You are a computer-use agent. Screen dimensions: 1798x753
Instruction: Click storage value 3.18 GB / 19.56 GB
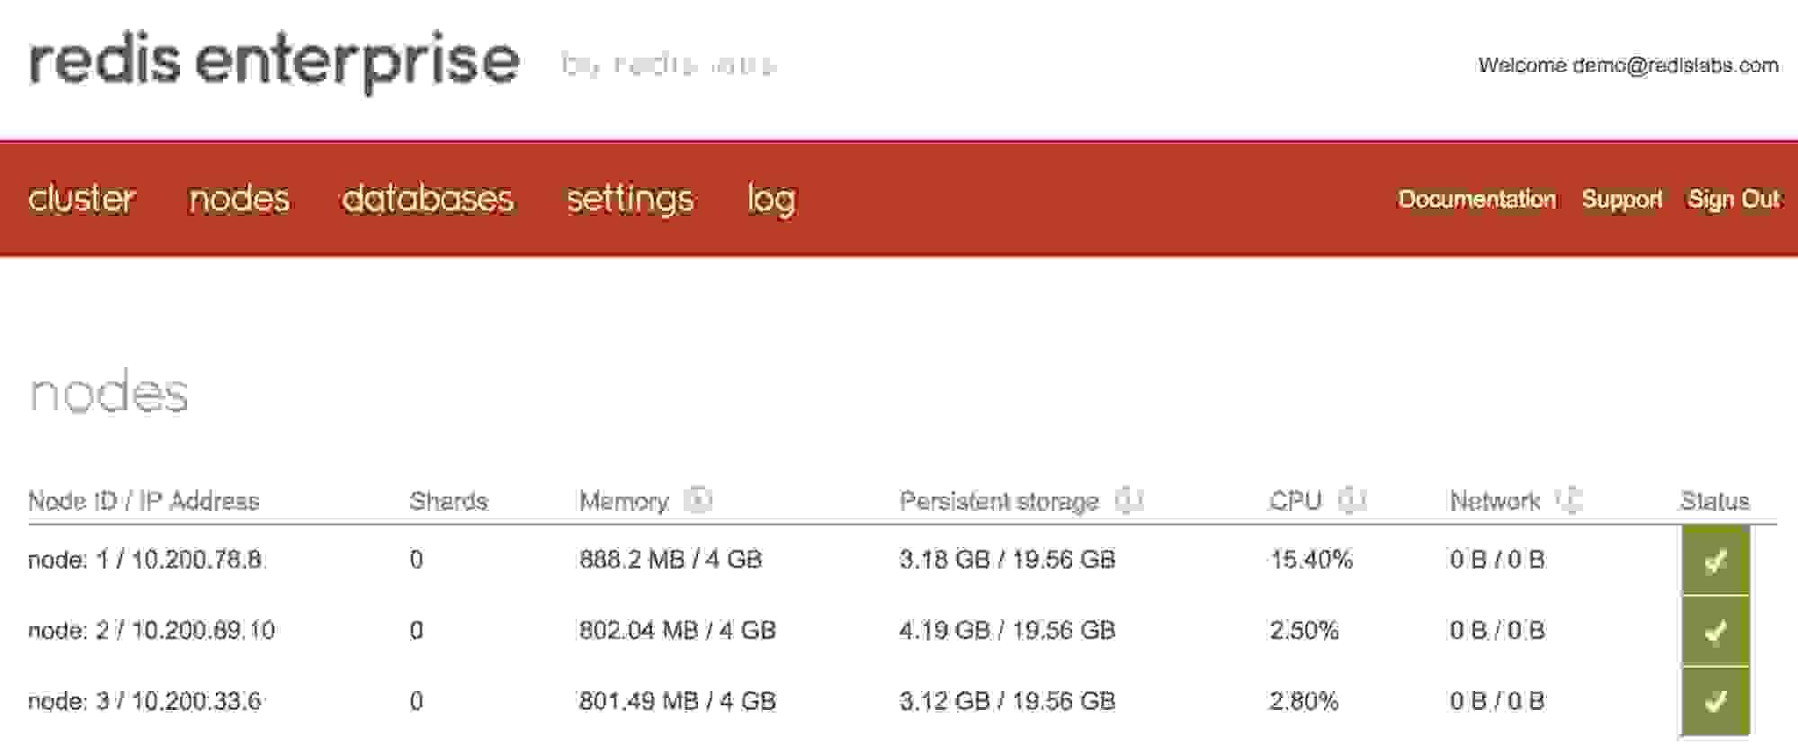coord(1007,560)
